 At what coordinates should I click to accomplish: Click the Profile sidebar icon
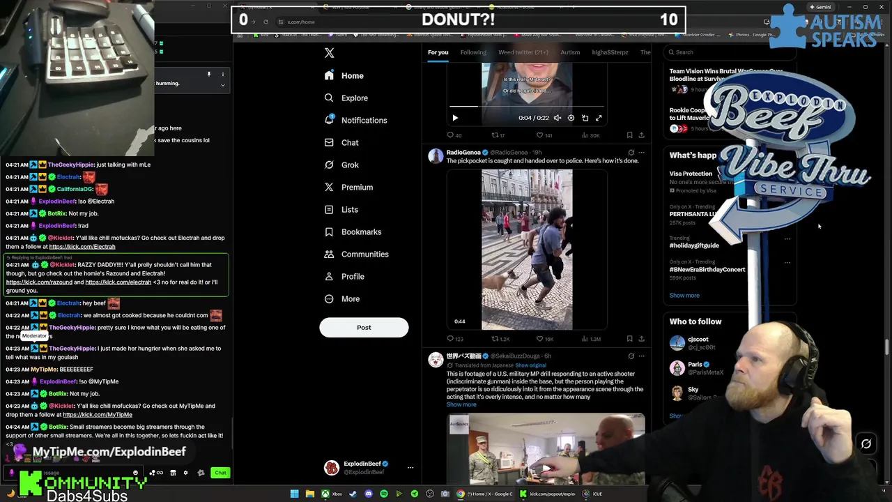(329, 276)
